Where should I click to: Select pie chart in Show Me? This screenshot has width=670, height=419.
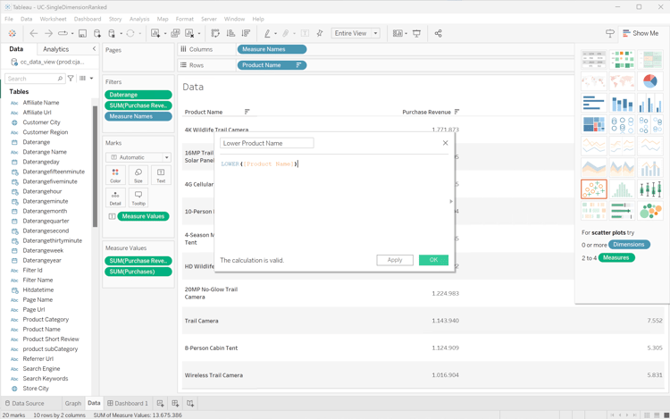click(650, 80)
